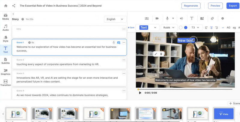Pick the white color swatch
This screenshot has height=122, width=240.
pyautogui.click(x=181, y=28)
